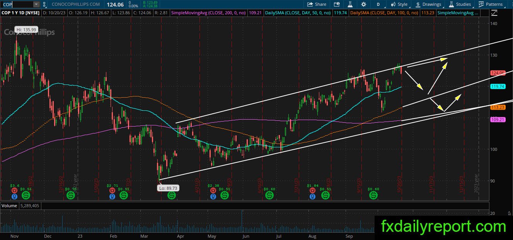The height and width of the screenshot is (240, 513).
Task: Click the $0.60 dividend icon in June
Action: 269,196
